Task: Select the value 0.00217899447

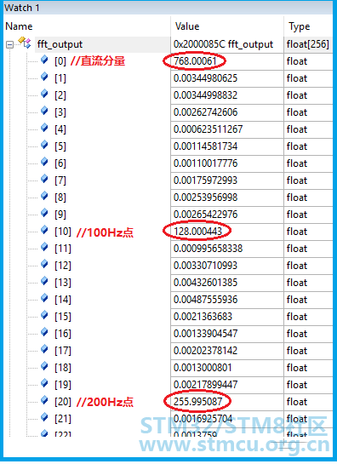Action: 205,385
